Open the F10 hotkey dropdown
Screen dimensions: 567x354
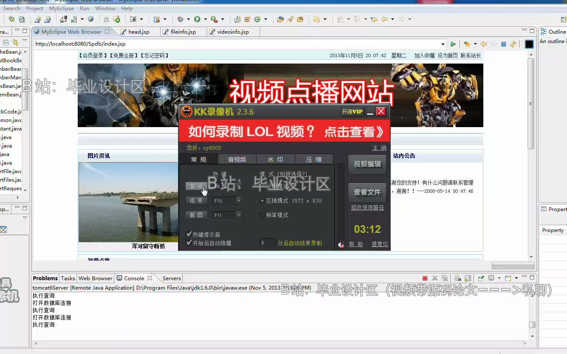[x=239, y=200]
